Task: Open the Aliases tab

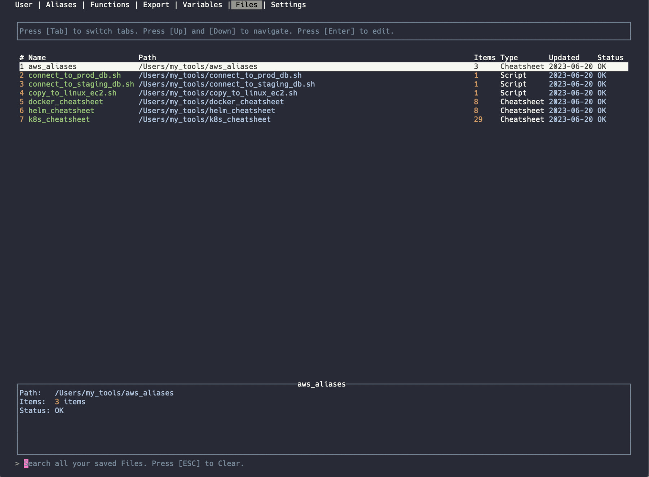Action: [61, 5]
